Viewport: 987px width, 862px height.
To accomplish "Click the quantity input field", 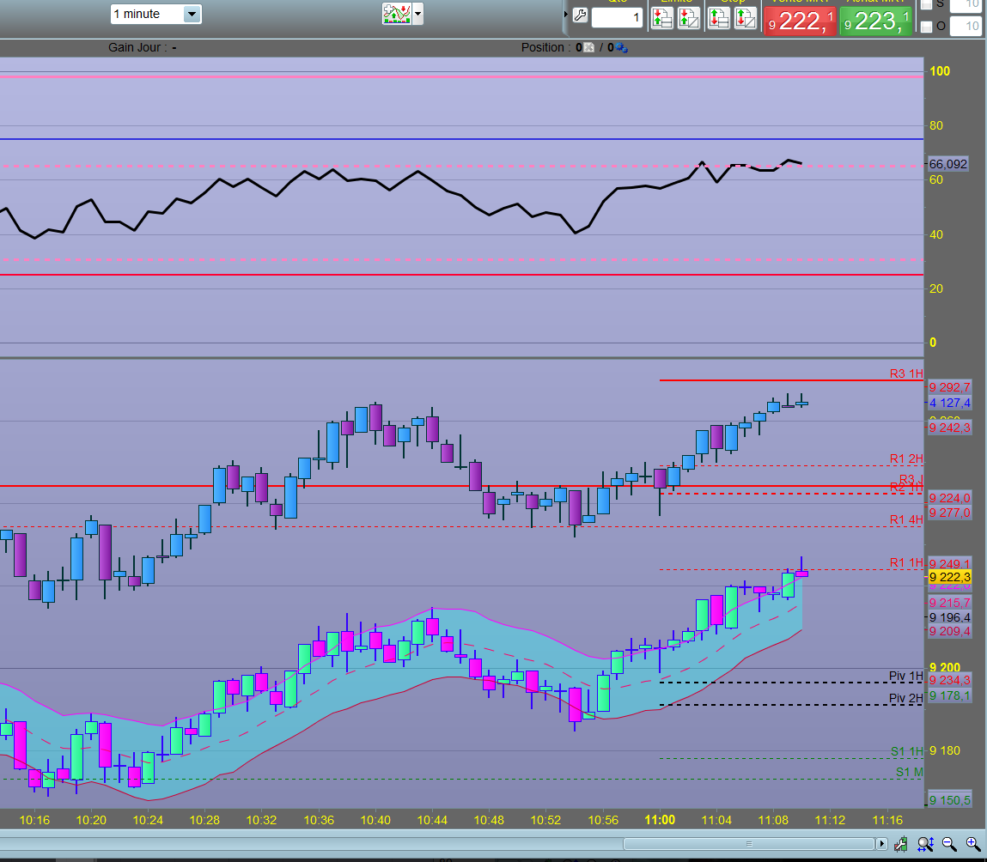I will click(x=617, y=18).
